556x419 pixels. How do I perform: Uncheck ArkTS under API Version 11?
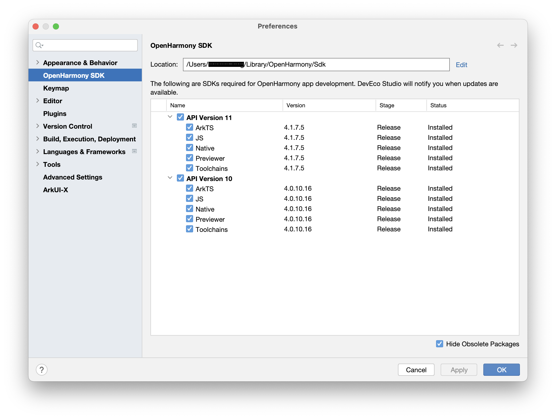(x=189, y=127)
